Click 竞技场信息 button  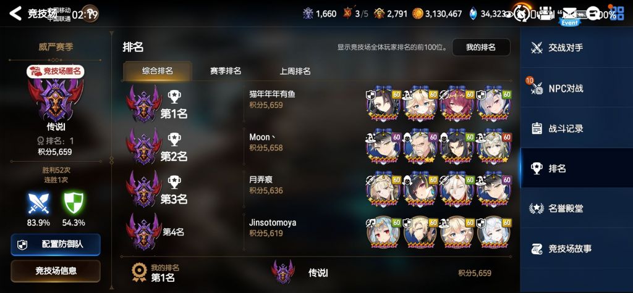click(x=55, y=271)
